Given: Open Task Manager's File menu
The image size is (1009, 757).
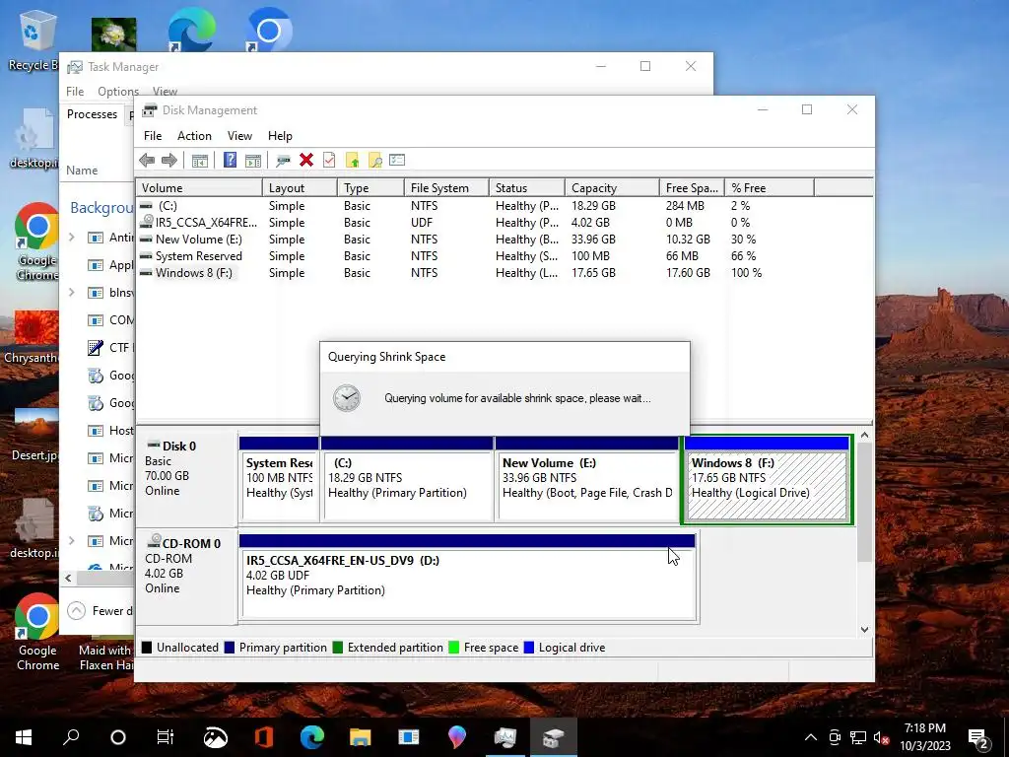Looking at the screenshot, I should (75, 92).
